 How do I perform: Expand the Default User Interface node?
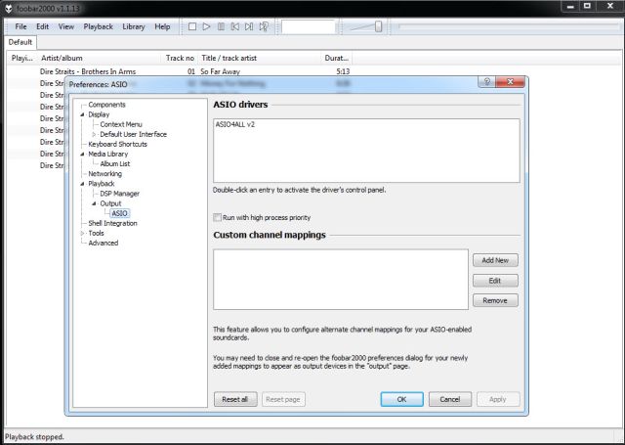tap(94, 135)
